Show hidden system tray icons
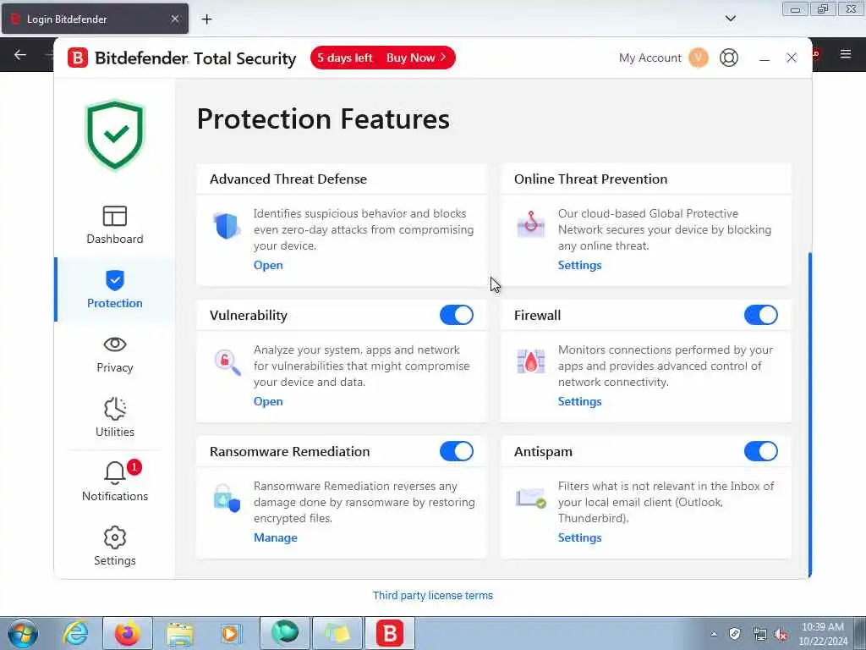 click(x=714, y=634)
